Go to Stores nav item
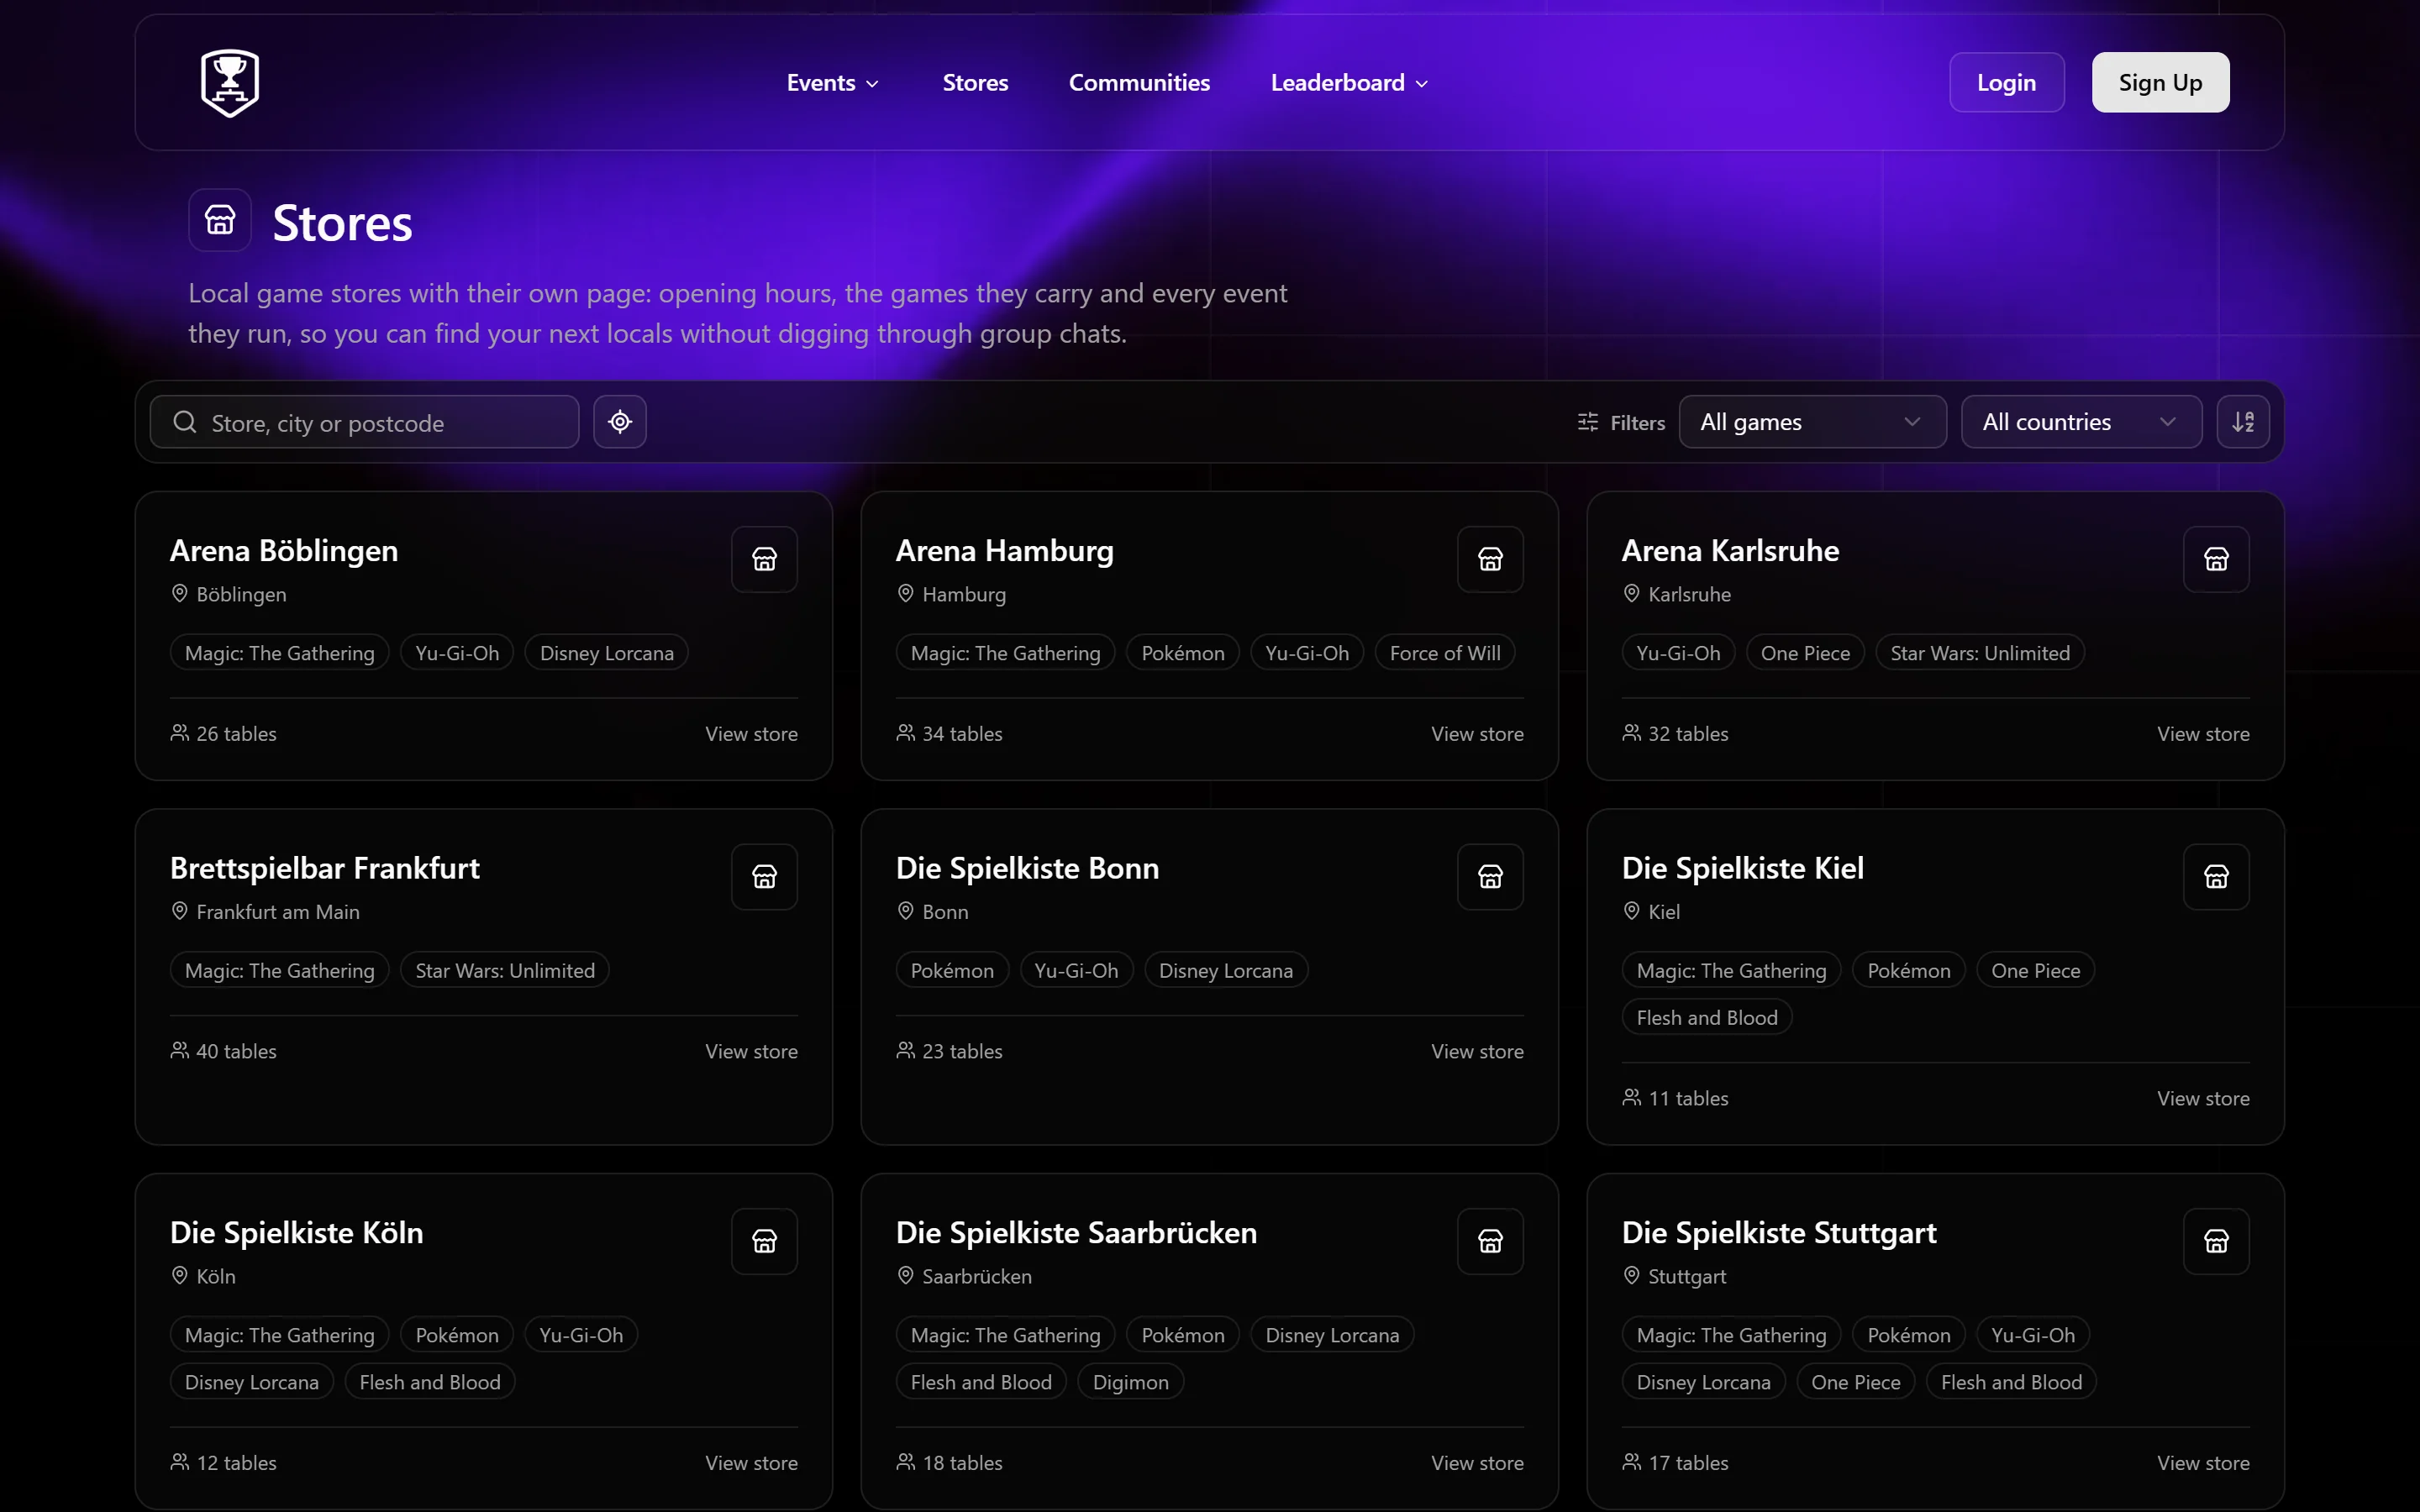 [x=975, y=83]
